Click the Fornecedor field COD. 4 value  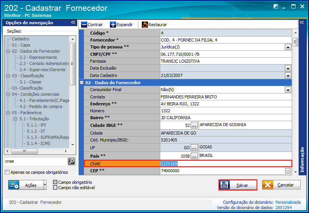click(226, 40)
